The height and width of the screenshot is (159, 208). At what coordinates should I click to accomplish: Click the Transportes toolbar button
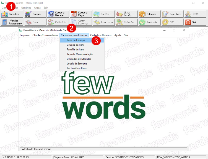pyautogui.click(x=104, y=22)
